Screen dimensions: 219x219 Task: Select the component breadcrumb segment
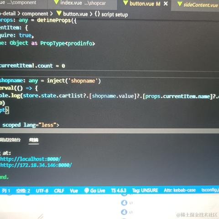coord(35,14)
